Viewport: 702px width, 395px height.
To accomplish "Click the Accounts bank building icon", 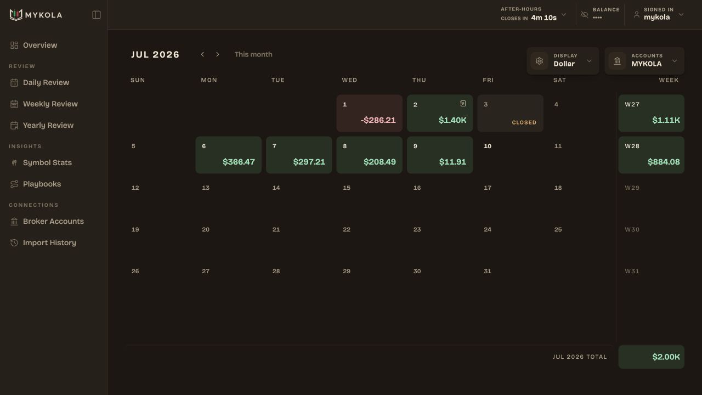I will pyautogui.click(x=617, y=61).
